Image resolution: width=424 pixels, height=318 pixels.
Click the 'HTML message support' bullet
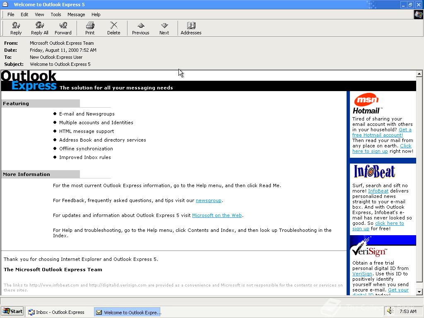[x=87, y=131]
